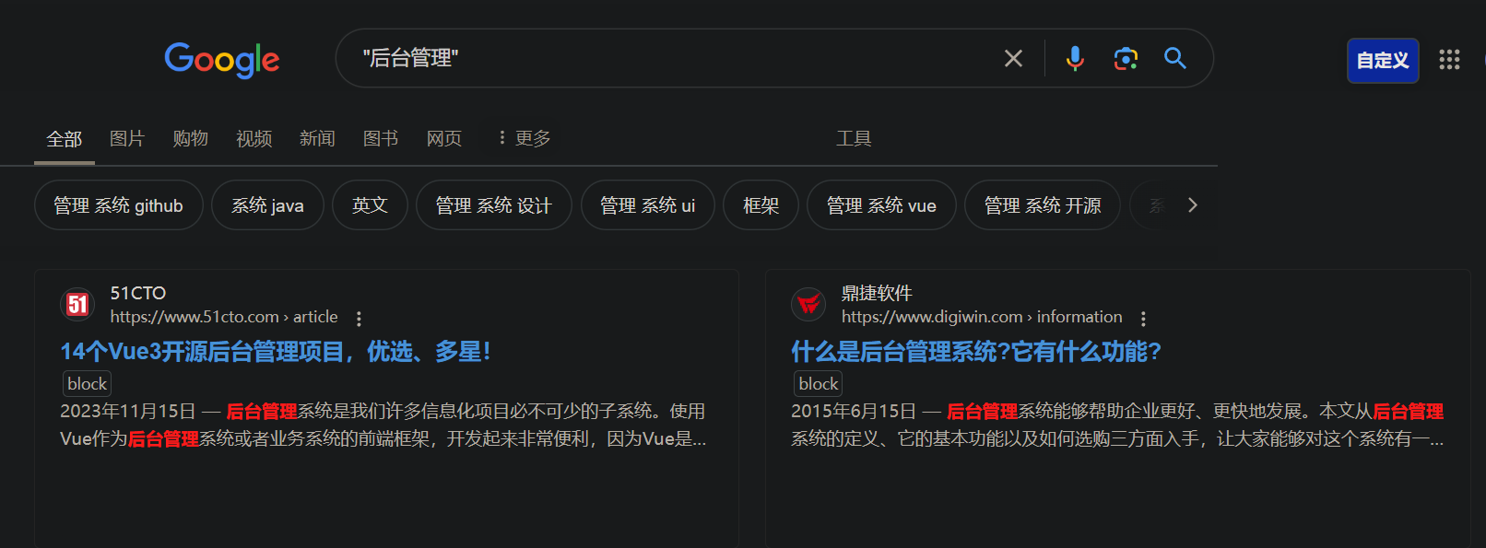The image size is (1486, 548).
Task: Select the 管理 系统 设计 chip
Action: coord(494,205)
